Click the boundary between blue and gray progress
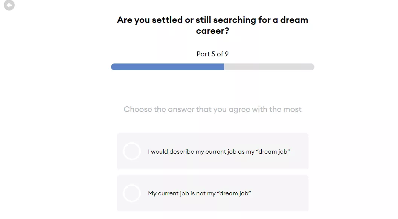 (x=224, y=67)
